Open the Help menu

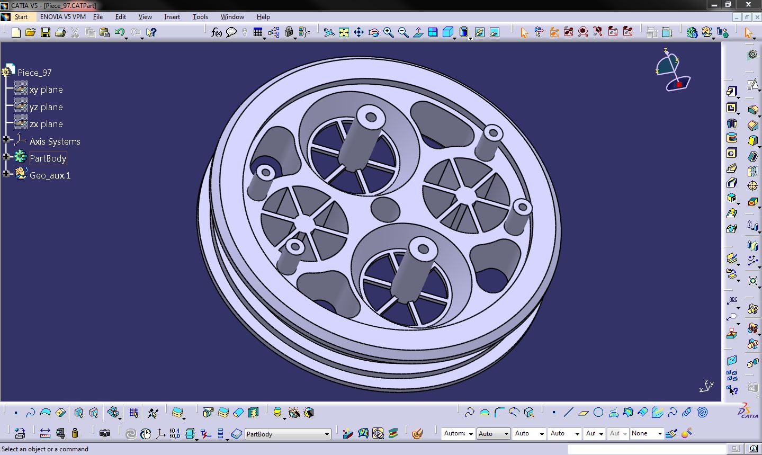click(263, 17)
